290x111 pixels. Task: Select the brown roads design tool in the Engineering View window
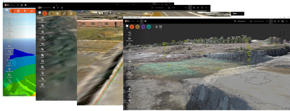pos(137,27)
